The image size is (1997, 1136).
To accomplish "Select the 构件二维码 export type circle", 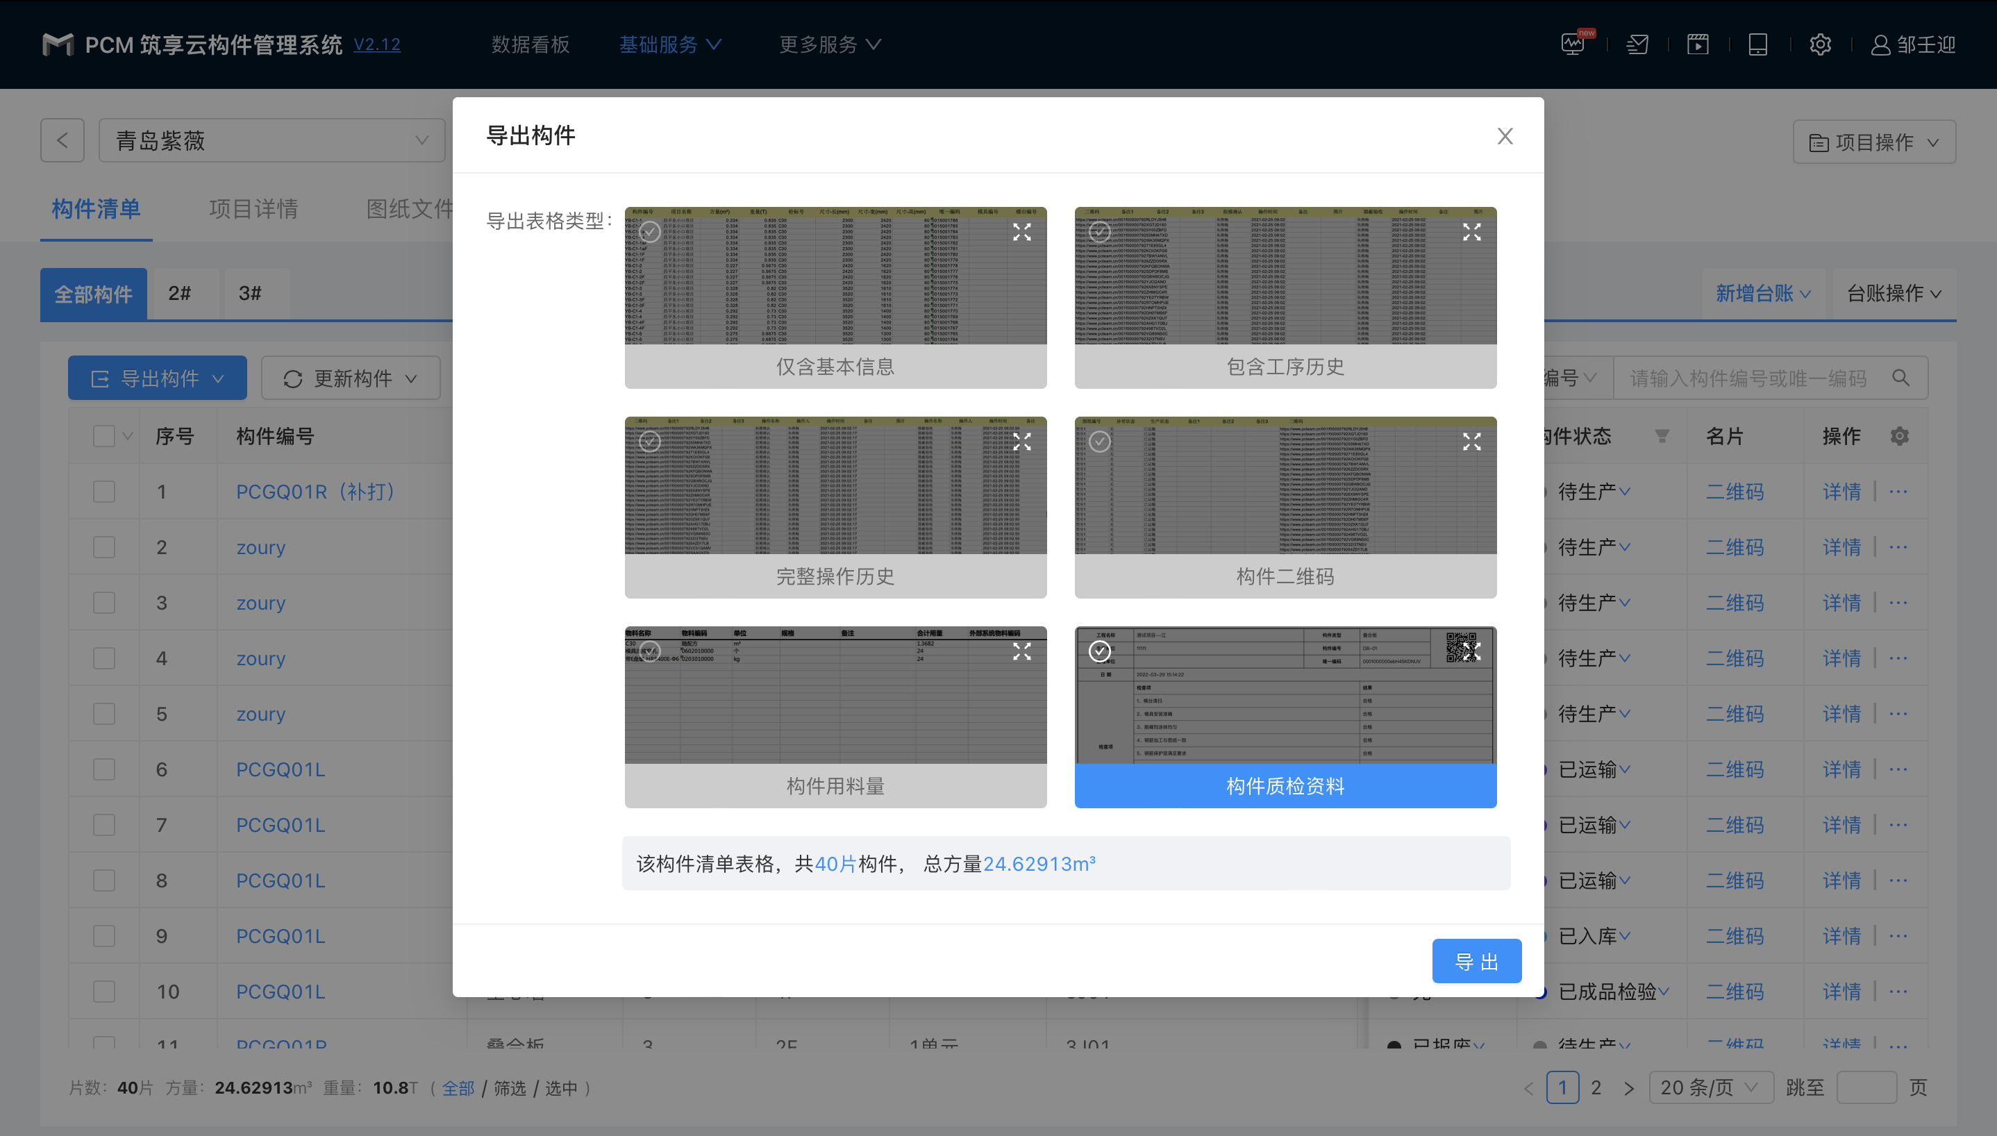I will [x=1100, y=442].
